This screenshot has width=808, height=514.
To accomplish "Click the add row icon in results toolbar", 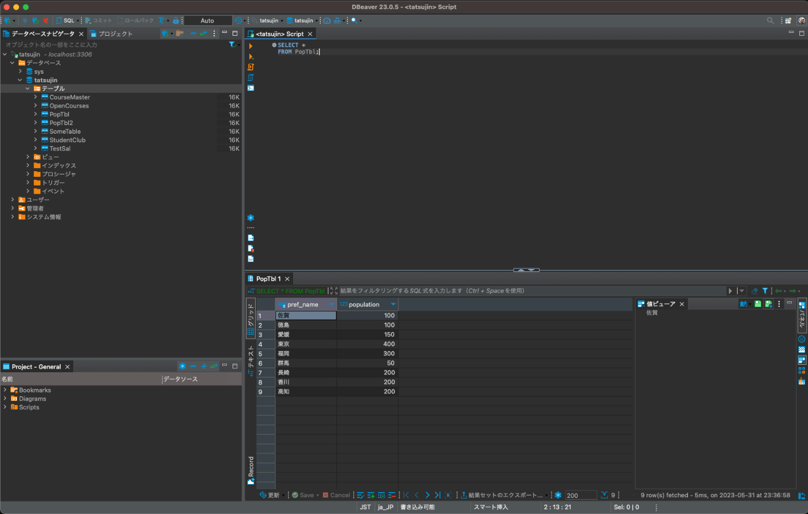I will click(371, 495).
